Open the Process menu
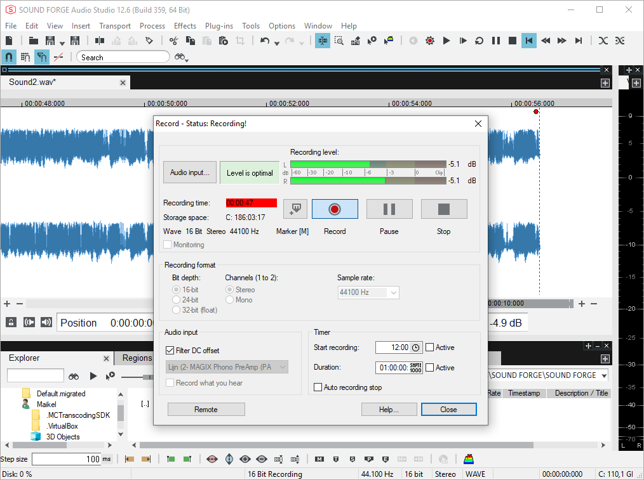Viewport: 644px width, 480px height. 152,26
